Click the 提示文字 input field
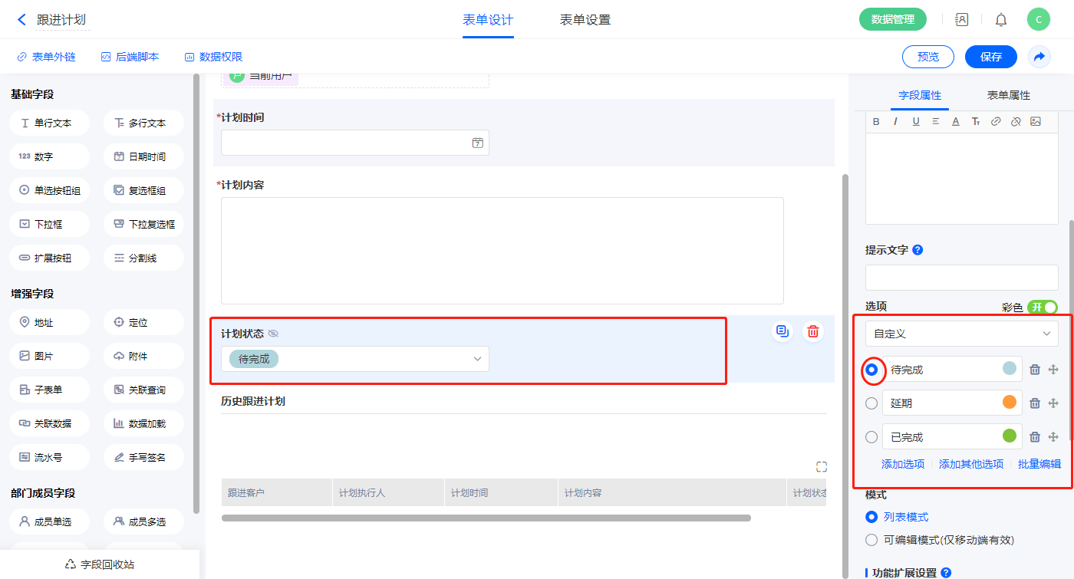This screenshot has height=579, width=1074. pos(961,278)
